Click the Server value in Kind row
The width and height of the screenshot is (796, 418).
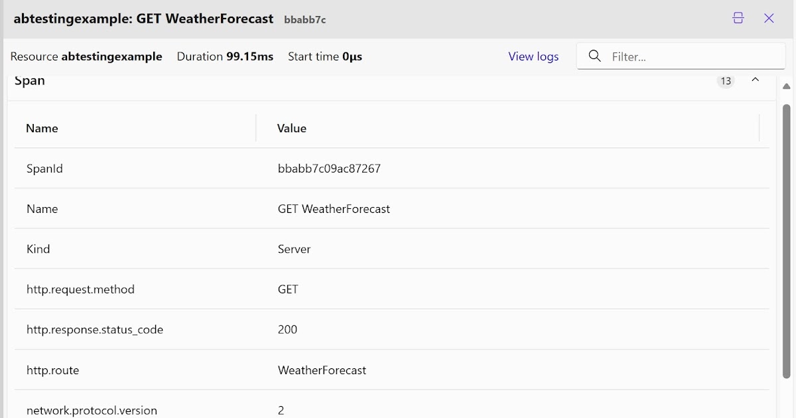(294, 249)
